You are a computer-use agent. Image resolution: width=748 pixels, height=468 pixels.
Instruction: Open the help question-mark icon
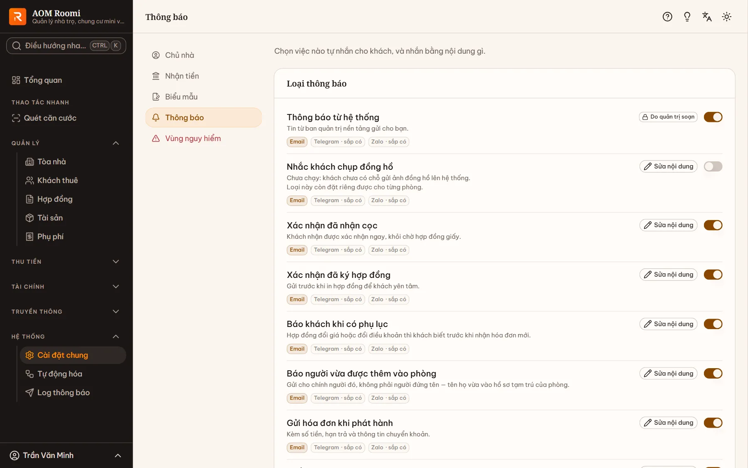667,17
